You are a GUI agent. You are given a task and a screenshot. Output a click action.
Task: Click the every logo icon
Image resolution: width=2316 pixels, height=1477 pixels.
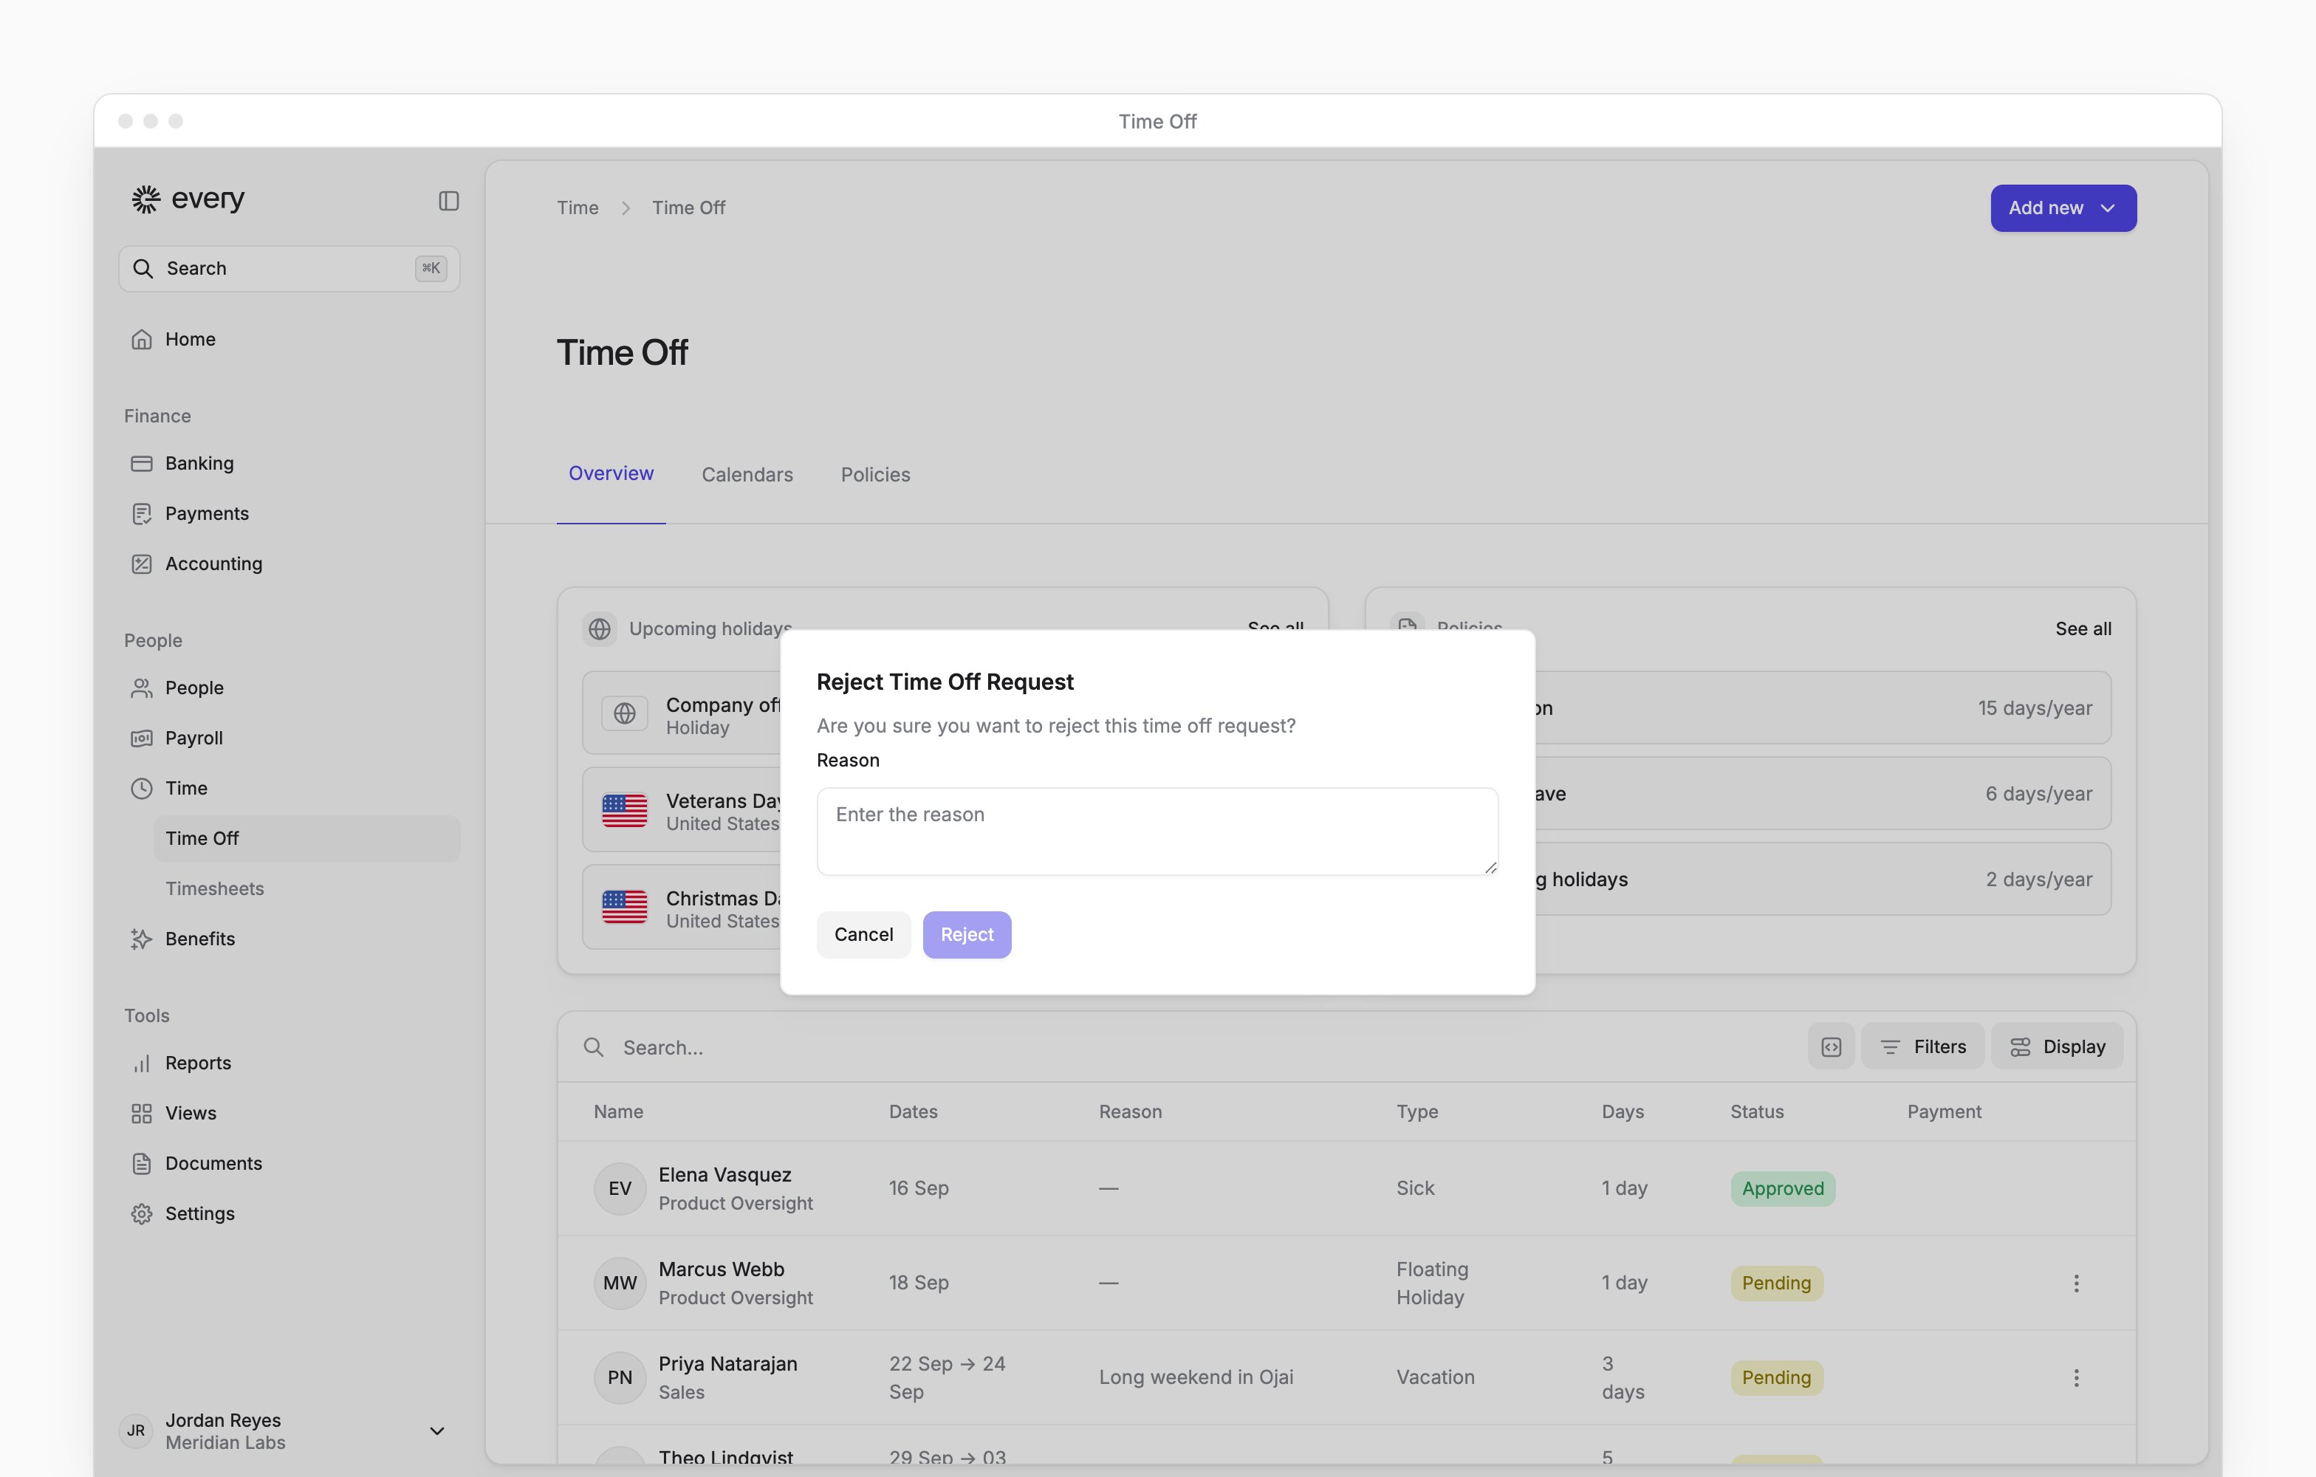[x=145, y=199]
